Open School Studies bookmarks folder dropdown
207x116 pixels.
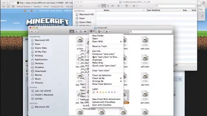tap(24, 6)
